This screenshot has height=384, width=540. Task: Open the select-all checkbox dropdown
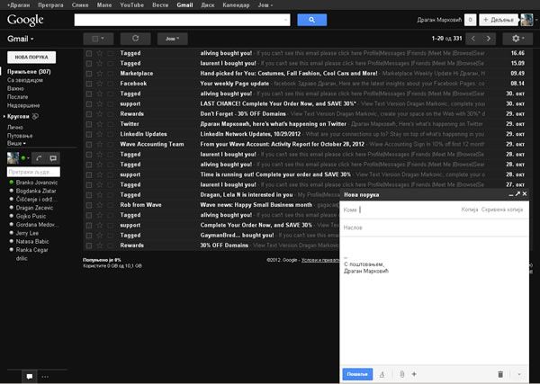[x=98, y=39]
